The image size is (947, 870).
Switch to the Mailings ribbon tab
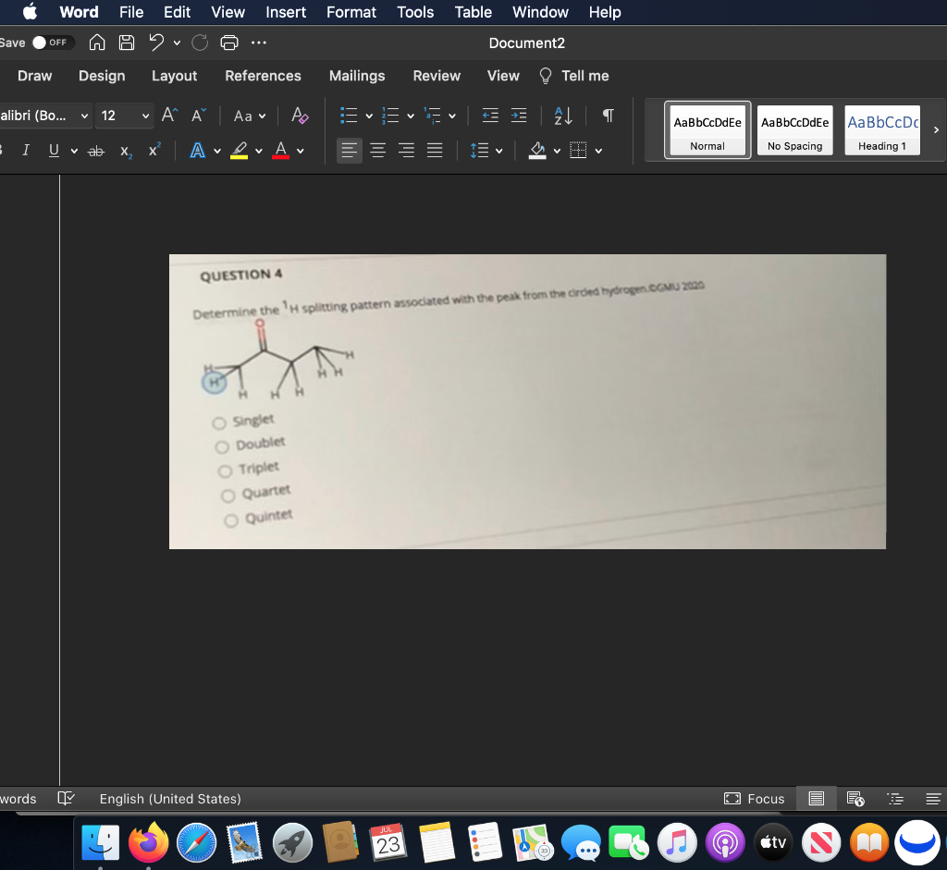click(357, 76)
